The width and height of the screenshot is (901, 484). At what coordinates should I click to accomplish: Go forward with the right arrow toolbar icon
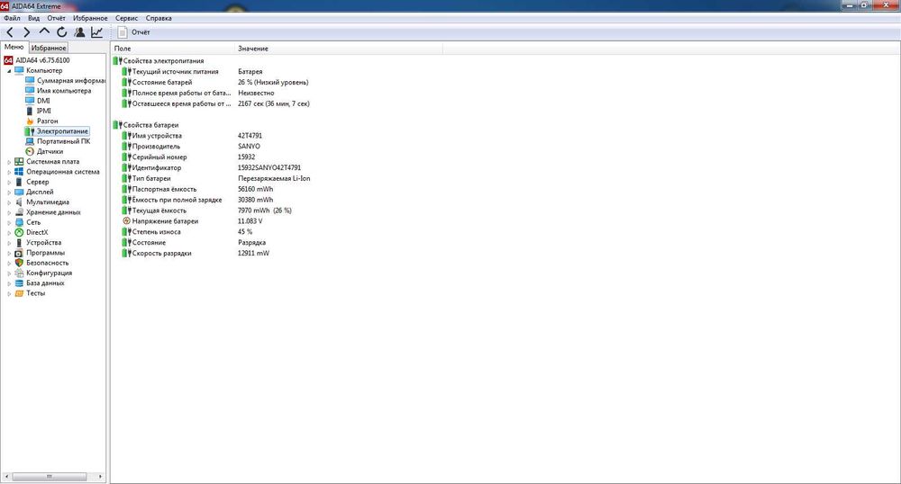pyautogui.click(x=26, y=32)
